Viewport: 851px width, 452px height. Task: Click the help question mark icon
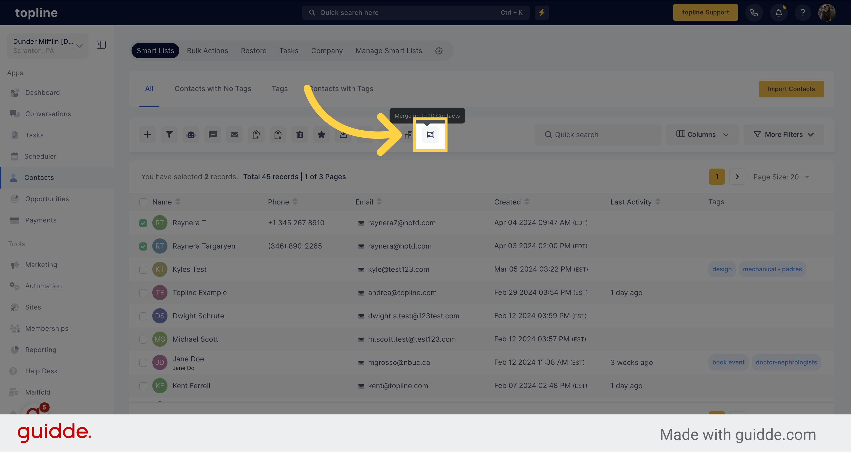pos(803,13)
